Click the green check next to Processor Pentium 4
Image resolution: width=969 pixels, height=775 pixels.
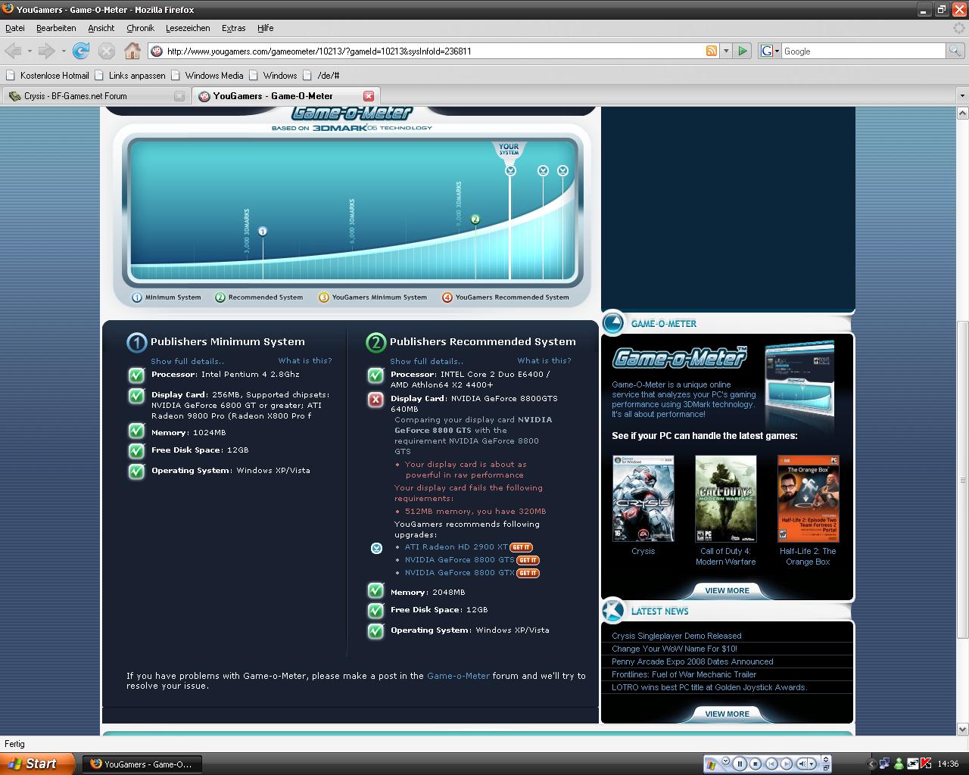click(136, 375)
